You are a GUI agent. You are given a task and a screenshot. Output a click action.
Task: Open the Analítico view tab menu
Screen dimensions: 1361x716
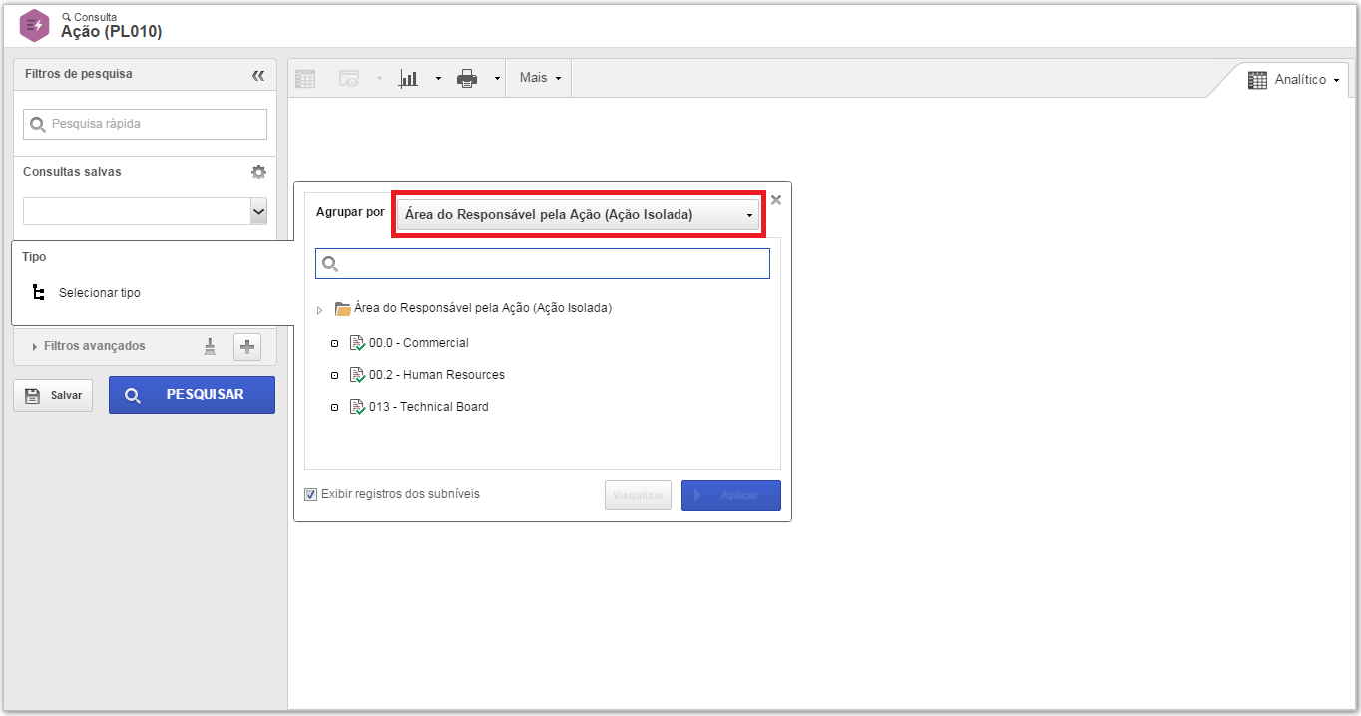1293,80
